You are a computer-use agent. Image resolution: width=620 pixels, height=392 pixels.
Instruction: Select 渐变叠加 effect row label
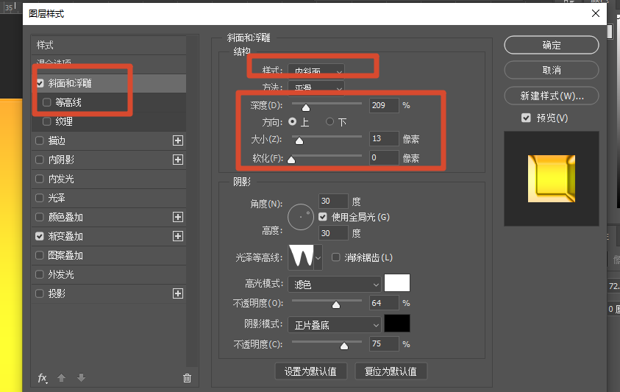coord(65,236)
